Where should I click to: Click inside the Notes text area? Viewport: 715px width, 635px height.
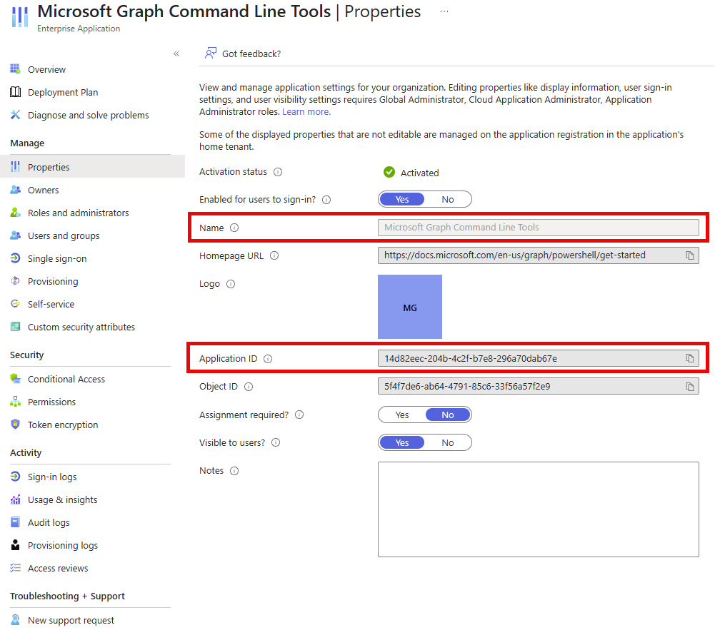pos(538,509)
